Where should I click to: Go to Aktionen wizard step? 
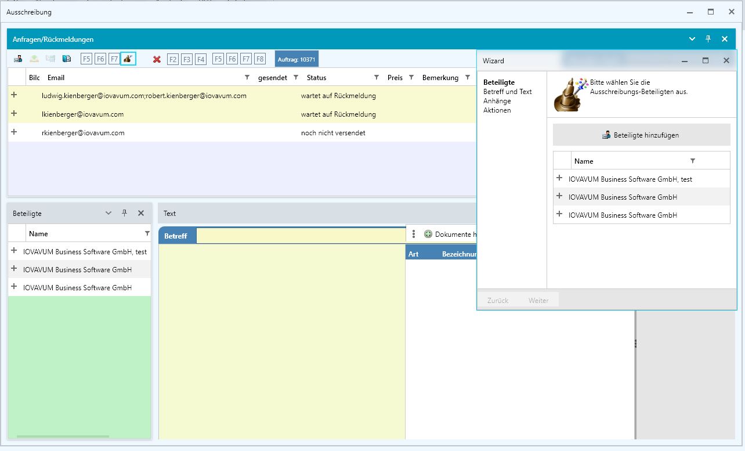tap(497, 110)
